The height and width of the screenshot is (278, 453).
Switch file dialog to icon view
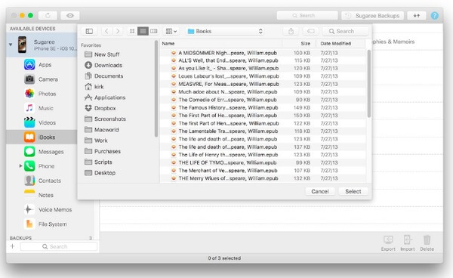[x=132, y=31]
